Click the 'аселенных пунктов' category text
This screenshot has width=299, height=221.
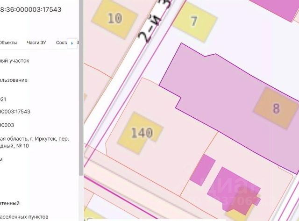click(x=24, y=217)
